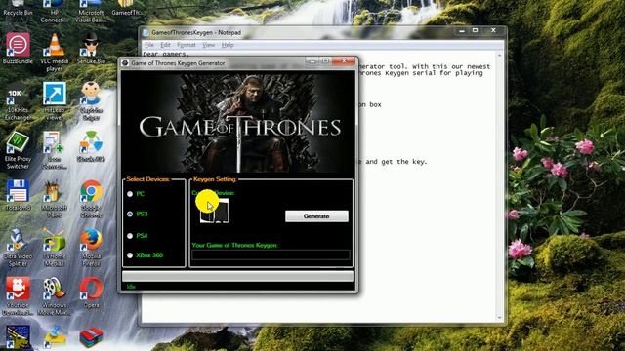The image size is (625, 351).
Task: Pick the XBox 360 radio button
Action: point(130,255)
